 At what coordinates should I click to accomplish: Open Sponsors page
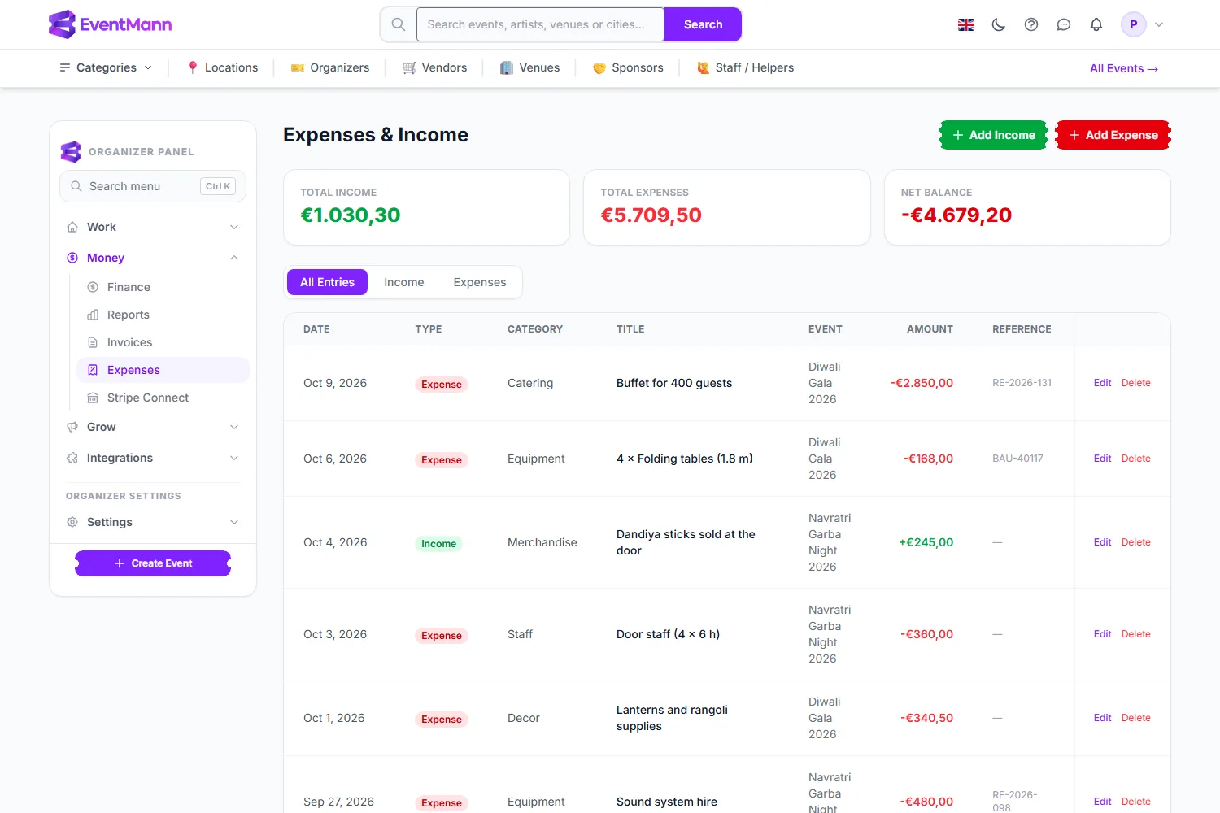coord(628,67)
